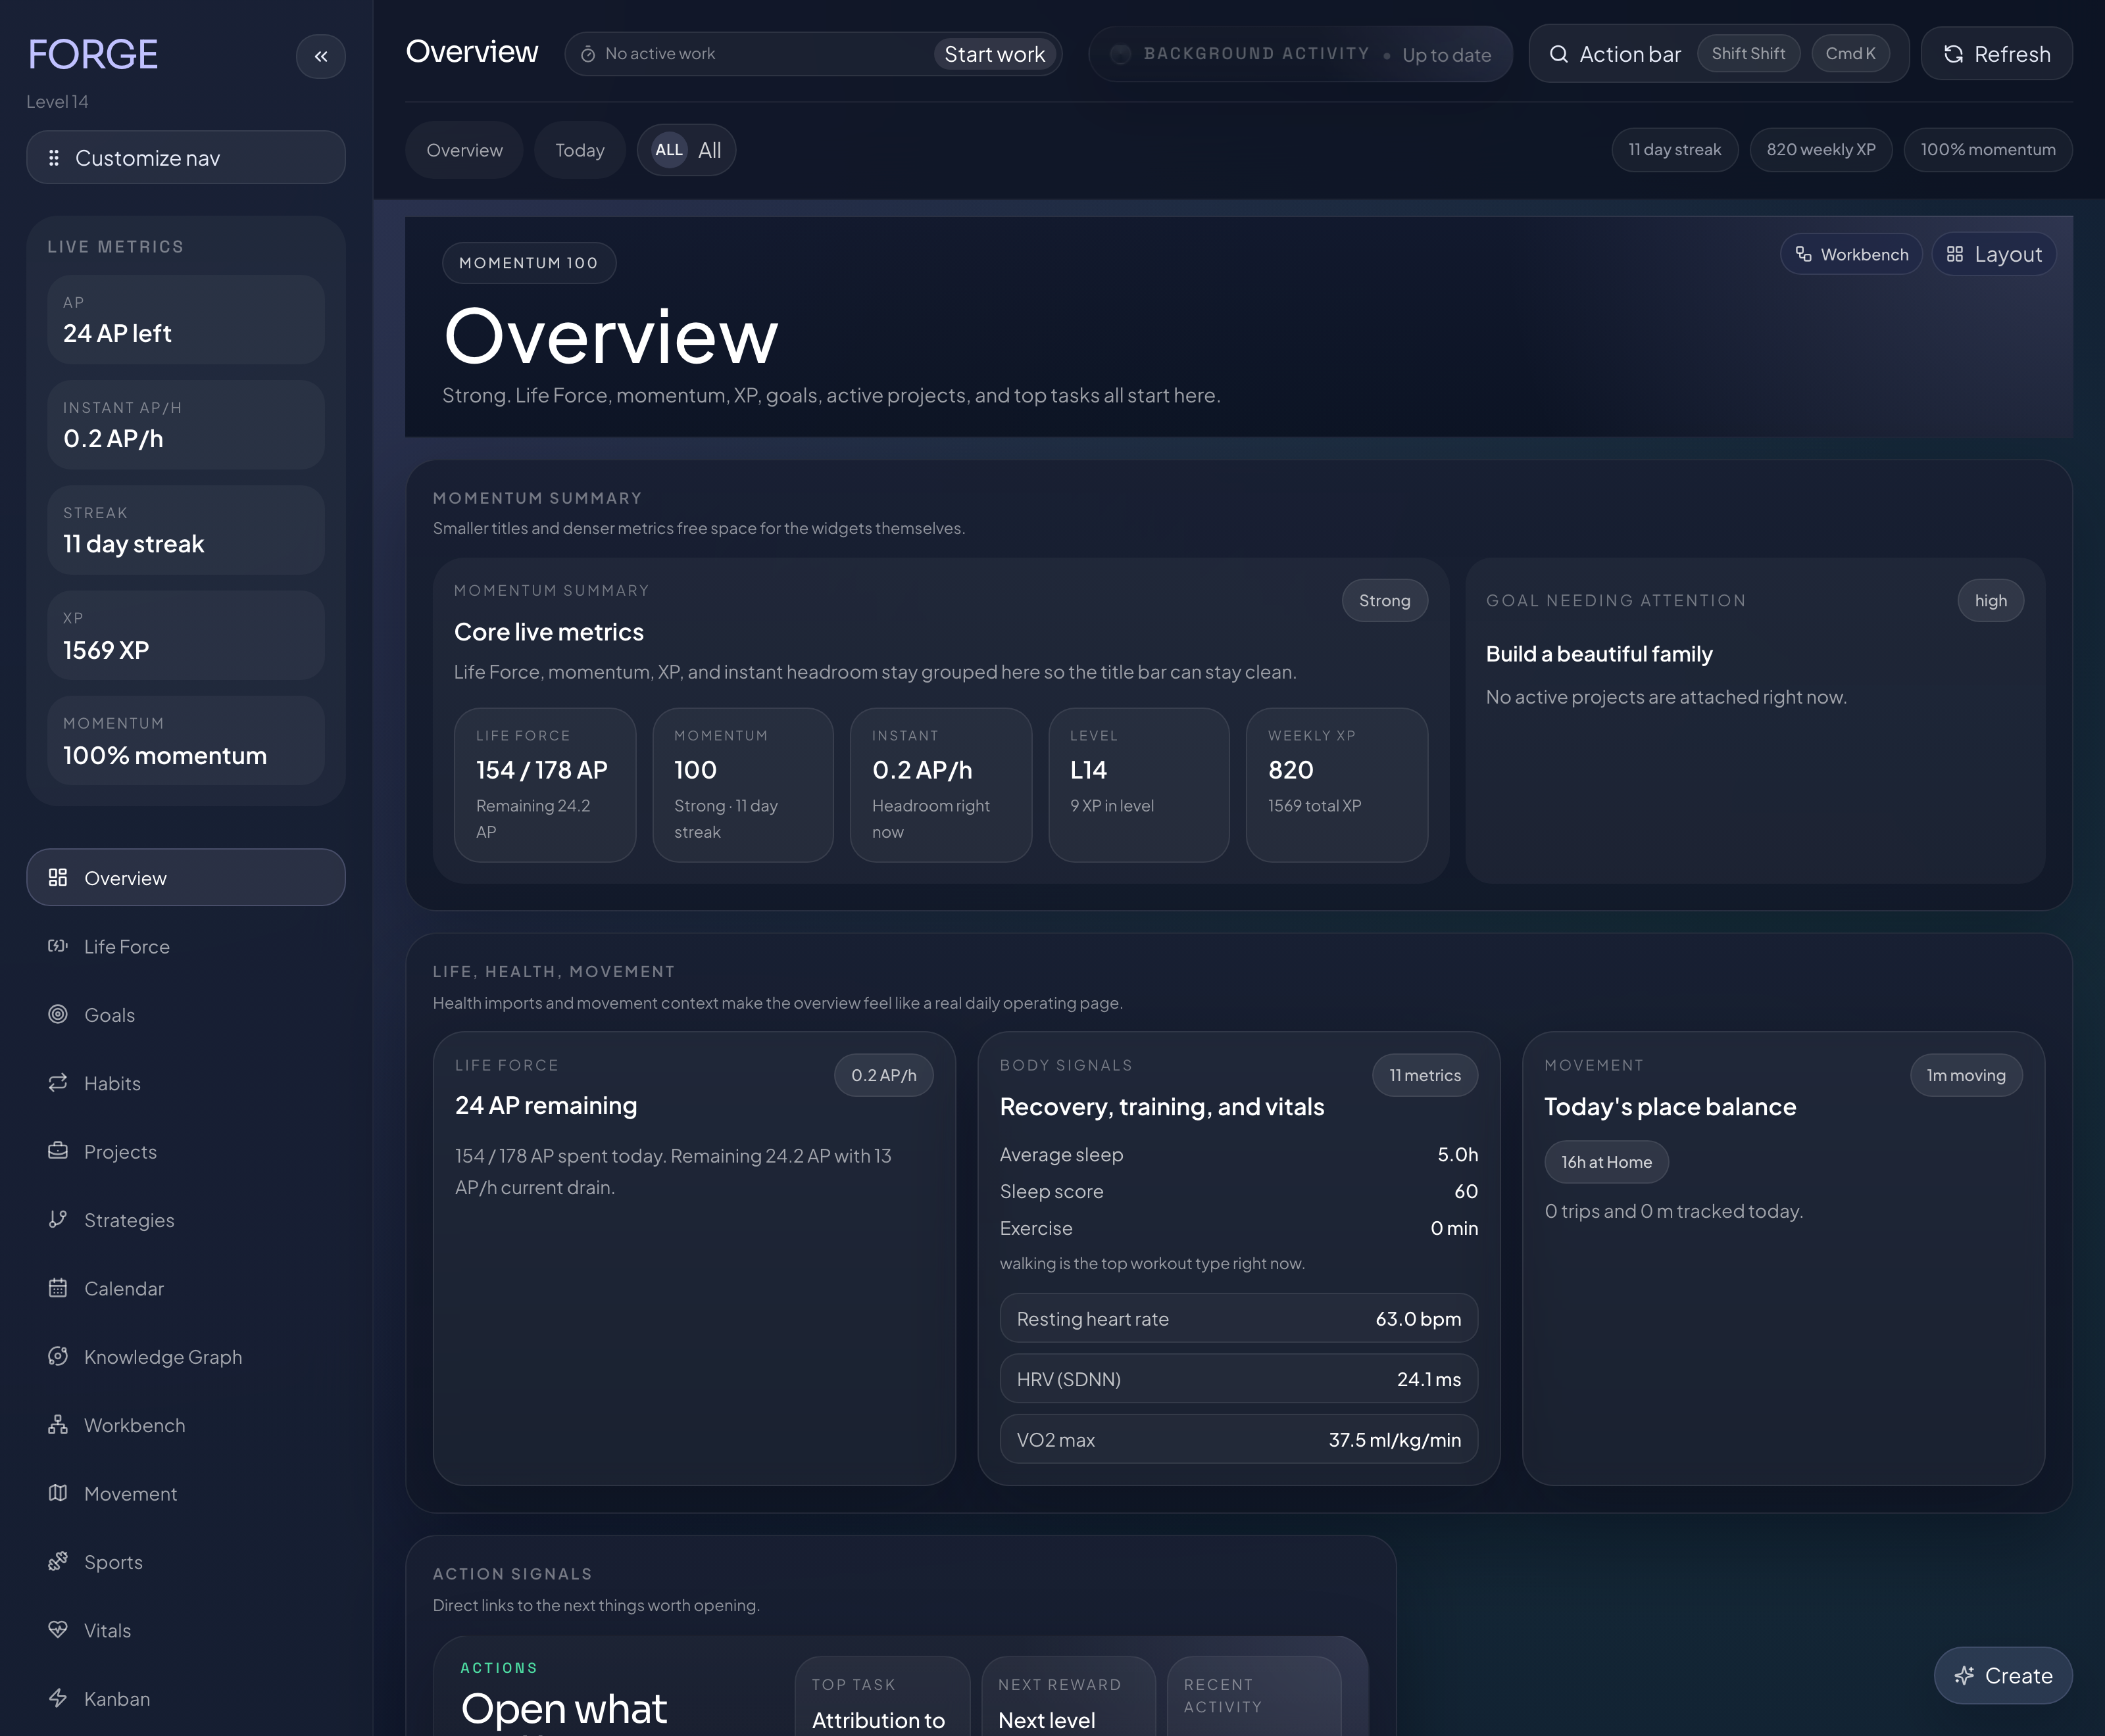Click the Refresh icon in the top bar
2105x1736 pixels.
[x=1954, y=53]
